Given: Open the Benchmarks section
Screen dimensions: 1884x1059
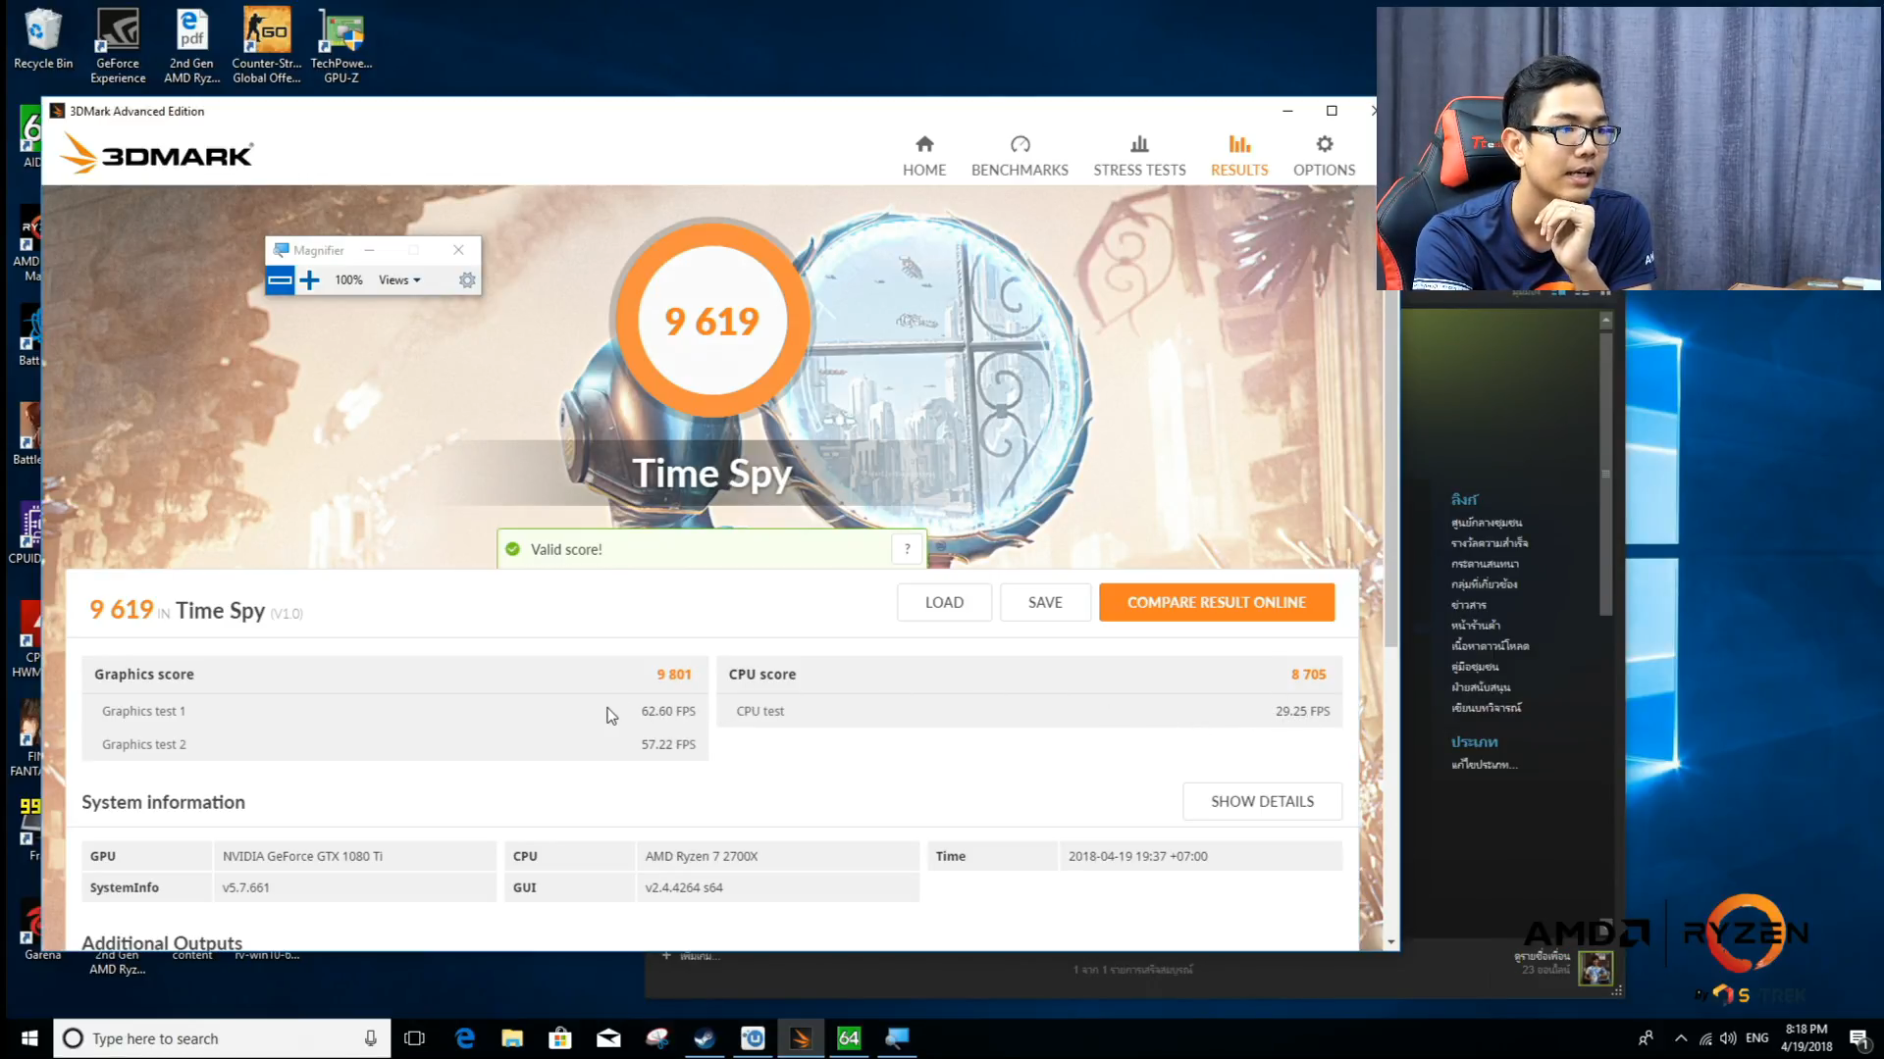Looking at the screenshot, I should click(x=1020, y=157).
